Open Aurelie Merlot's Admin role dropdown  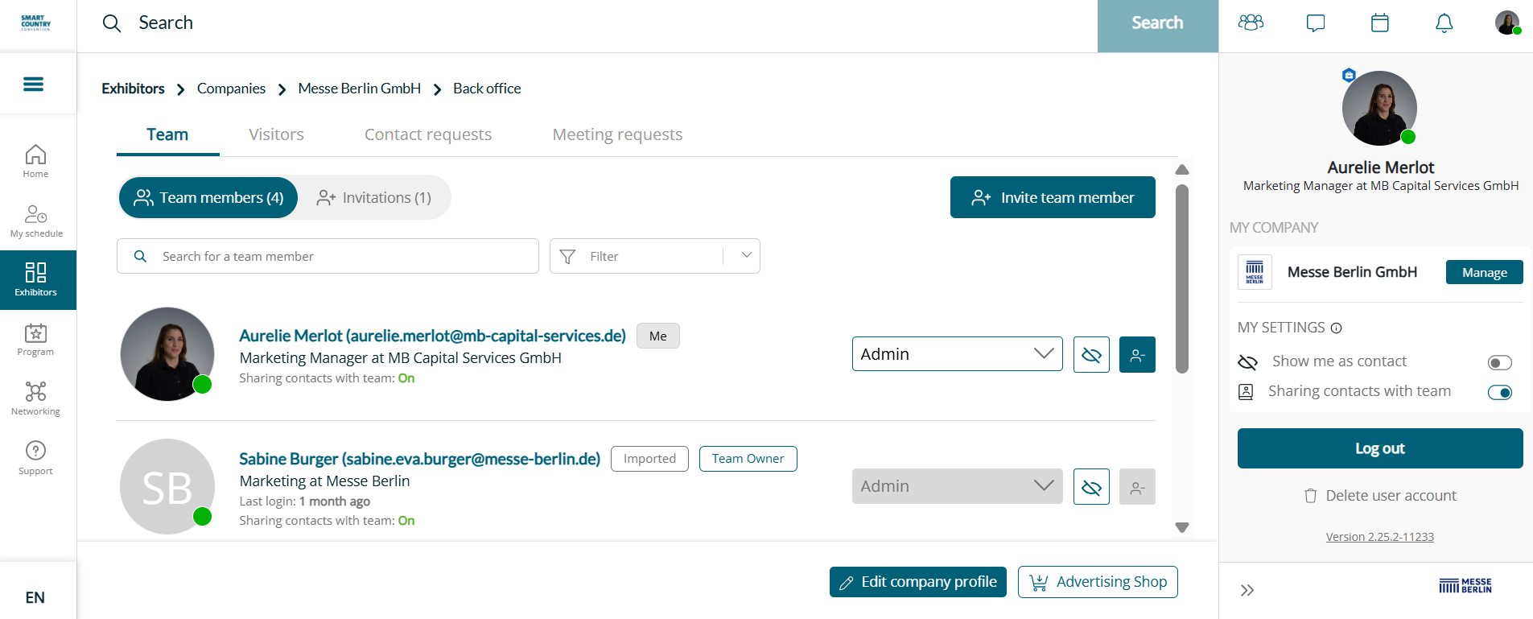[x=958, y=354]
